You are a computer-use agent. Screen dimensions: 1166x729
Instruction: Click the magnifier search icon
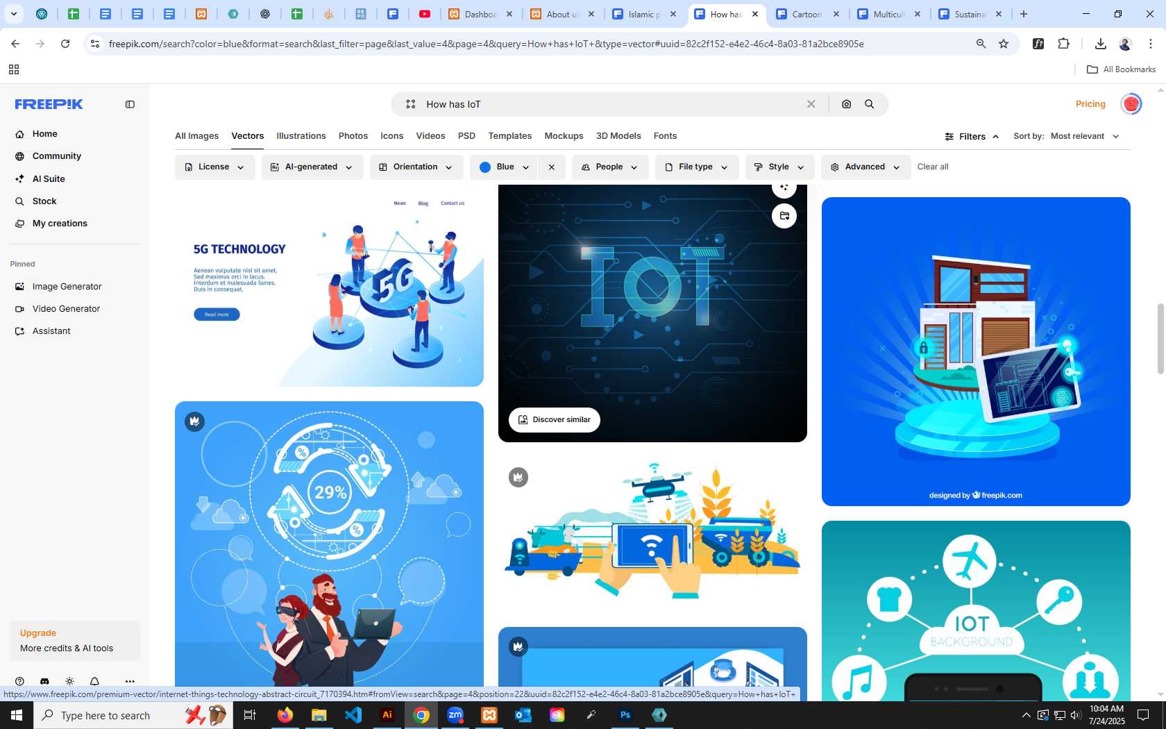(x=870, y=104)
